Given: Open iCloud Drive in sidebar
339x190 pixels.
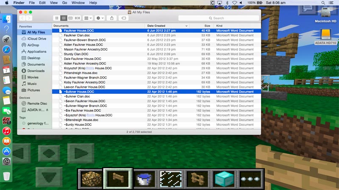Looking at the screenshot, I should pos(34,38).
